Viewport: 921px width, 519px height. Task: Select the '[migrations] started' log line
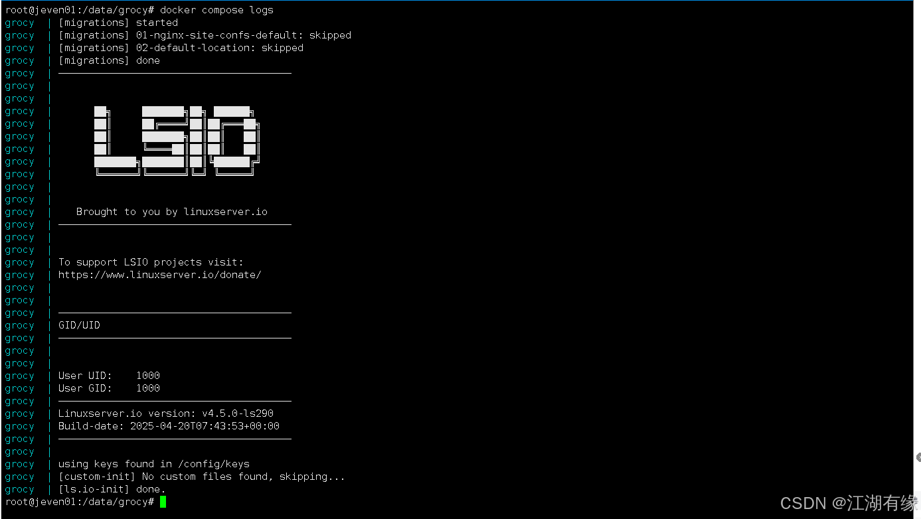coord(118,23)
